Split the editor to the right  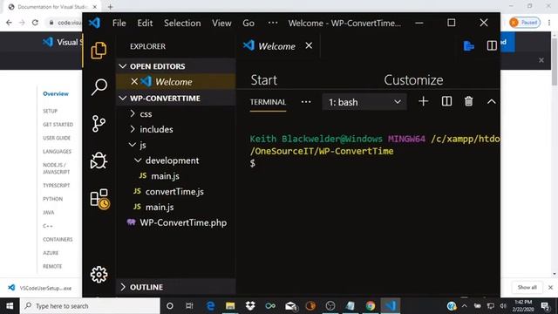click(492, 45)
